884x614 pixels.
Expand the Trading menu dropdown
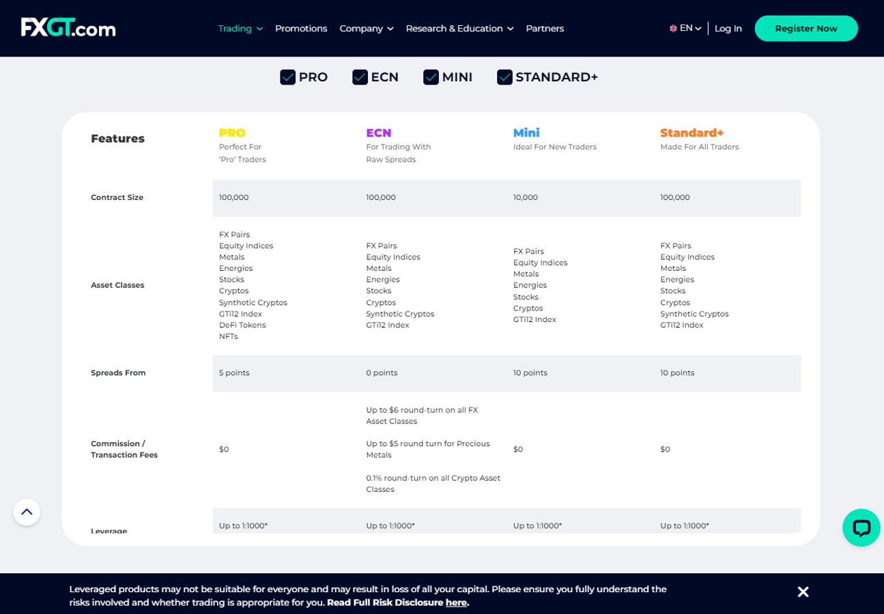240,29
